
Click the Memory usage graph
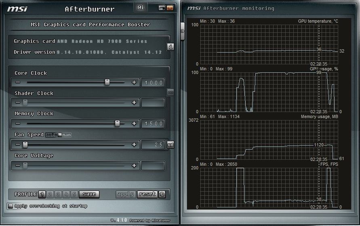[269, 139]
